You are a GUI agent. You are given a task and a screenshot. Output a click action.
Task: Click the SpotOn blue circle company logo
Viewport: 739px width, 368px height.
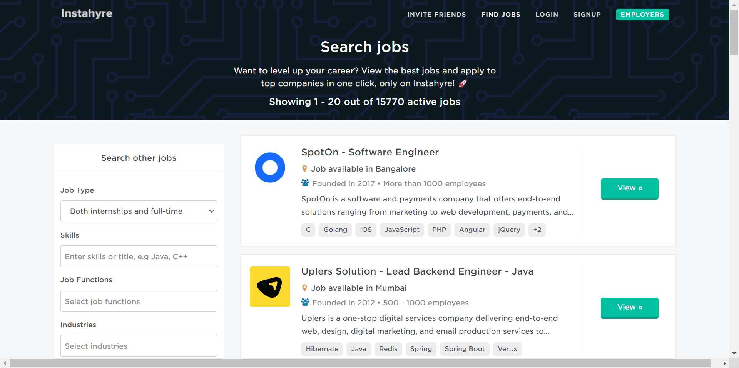270,168
